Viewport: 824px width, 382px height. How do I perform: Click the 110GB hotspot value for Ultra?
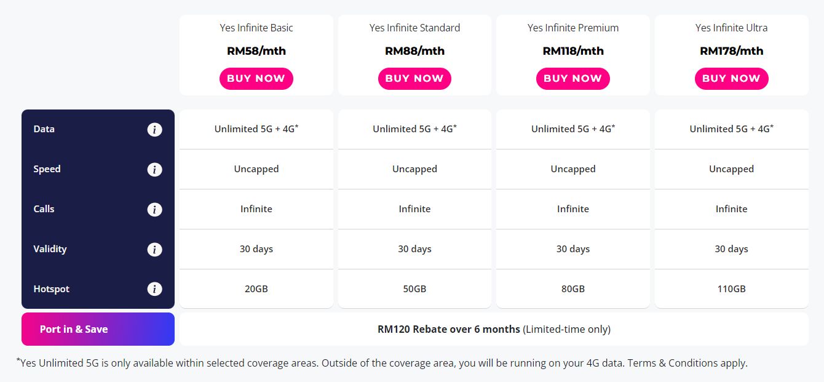coord(731,288)
